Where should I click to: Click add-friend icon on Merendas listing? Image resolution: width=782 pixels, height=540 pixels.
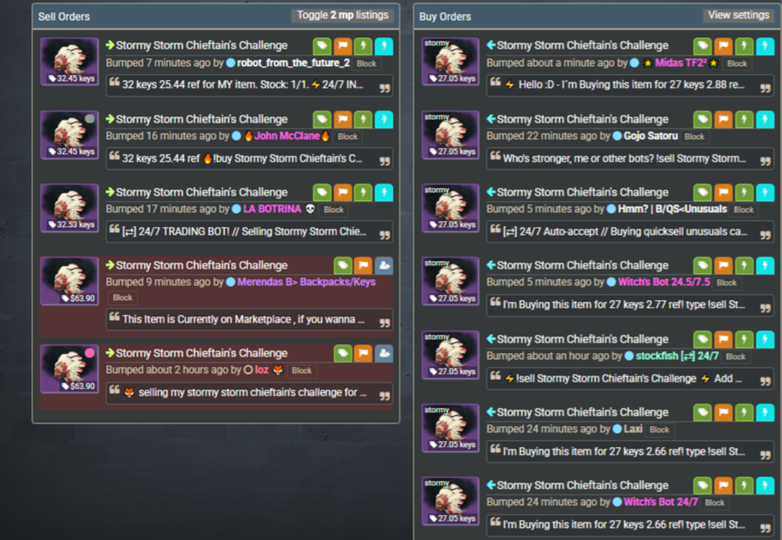pos(383,266)
